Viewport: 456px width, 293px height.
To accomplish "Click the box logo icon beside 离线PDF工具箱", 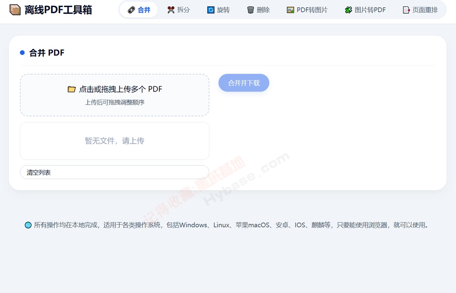I will tap(15, 10).
